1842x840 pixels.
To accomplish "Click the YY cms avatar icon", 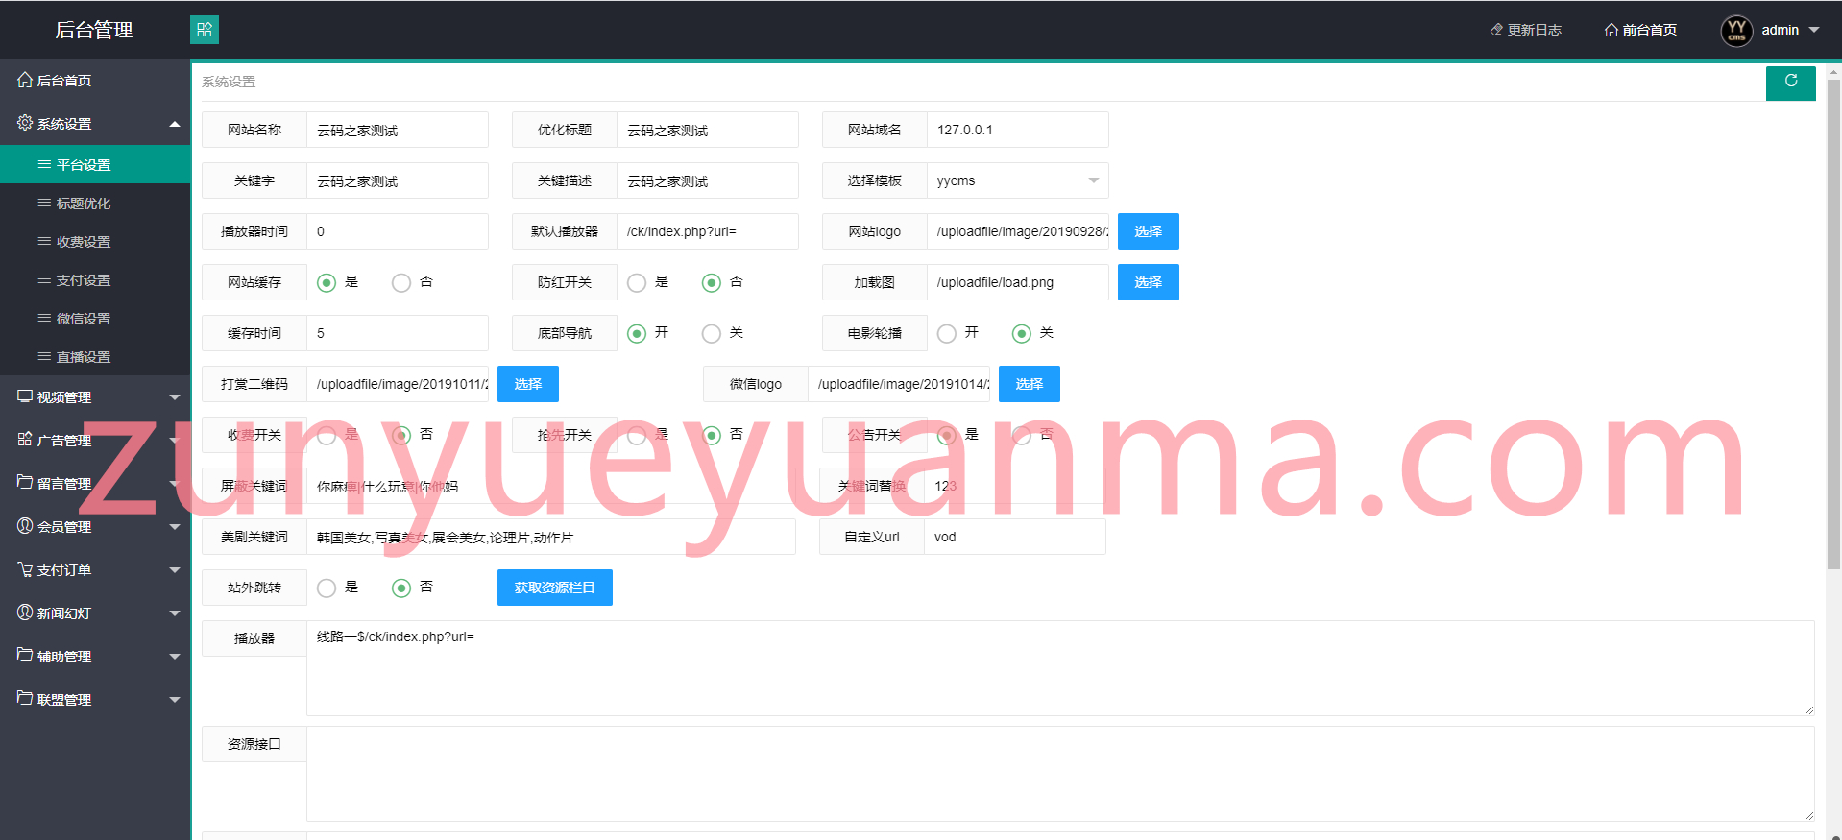I will (1736, 31).
